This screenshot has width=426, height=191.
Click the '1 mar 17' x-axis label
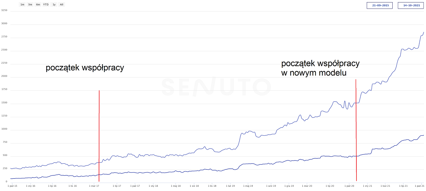(x=94, y=185)
